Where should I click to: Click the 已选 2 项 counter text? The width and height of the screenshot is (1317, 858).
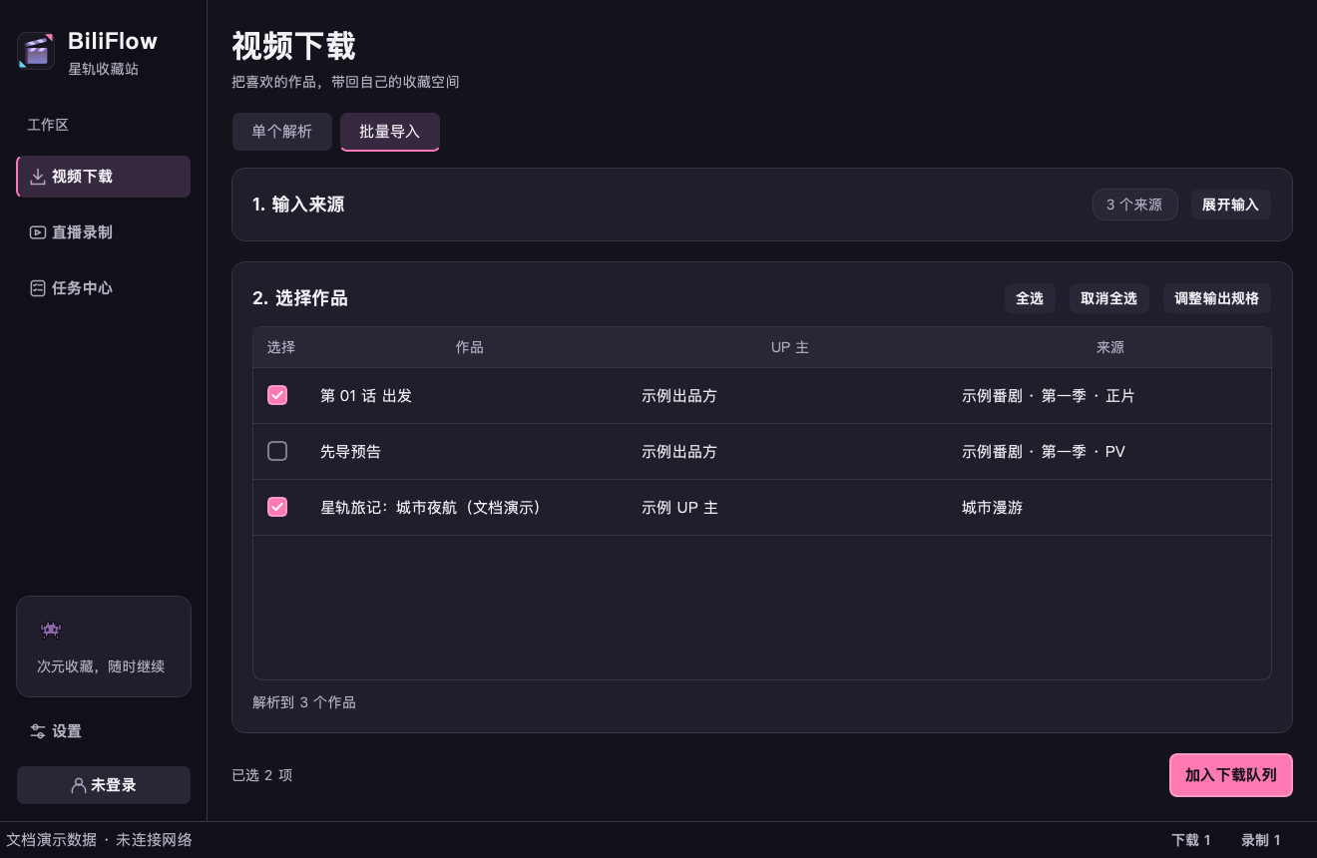[262, 775]
